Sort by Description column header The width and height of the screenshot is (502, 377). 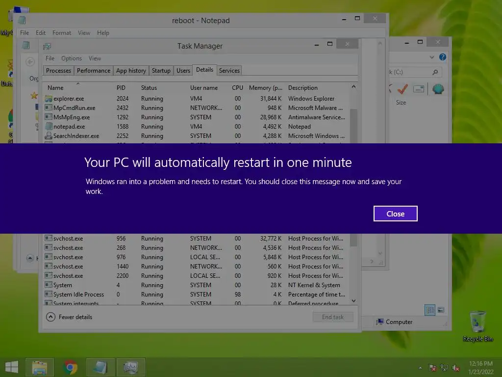[x=303, y=88]
